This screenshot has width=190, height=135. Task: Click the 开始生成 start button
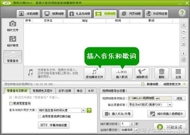click(x=170, y=127)
